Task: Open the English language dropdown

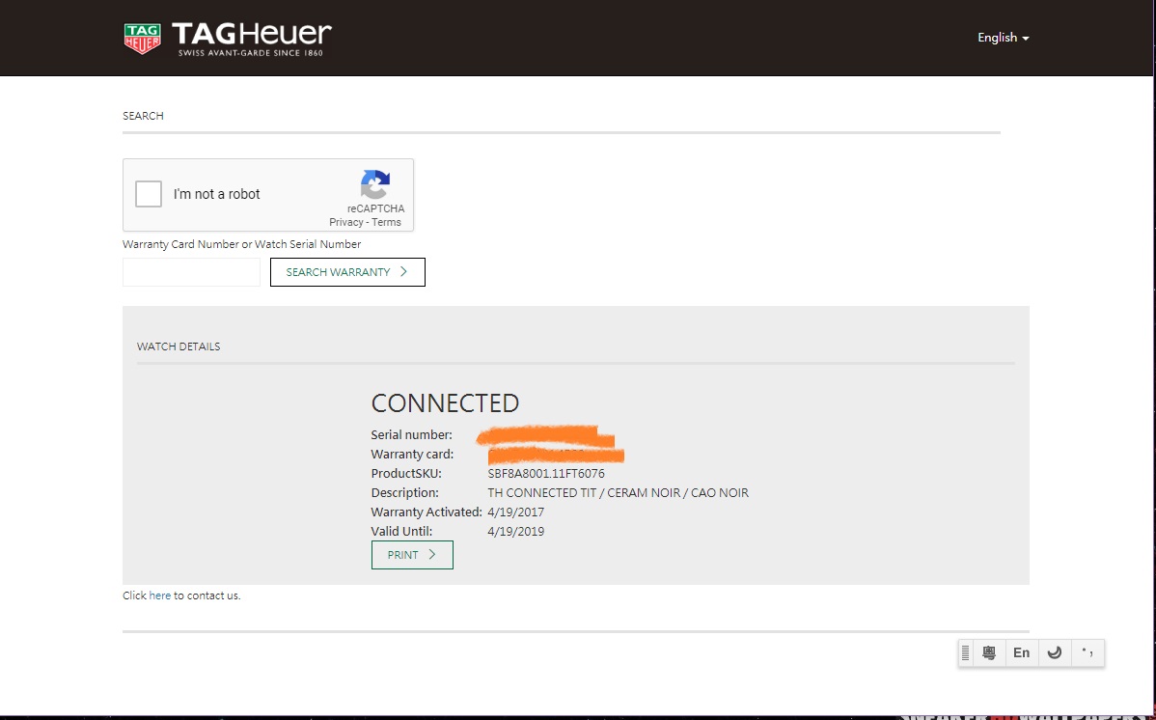Action: click(x=1003, y=38)
